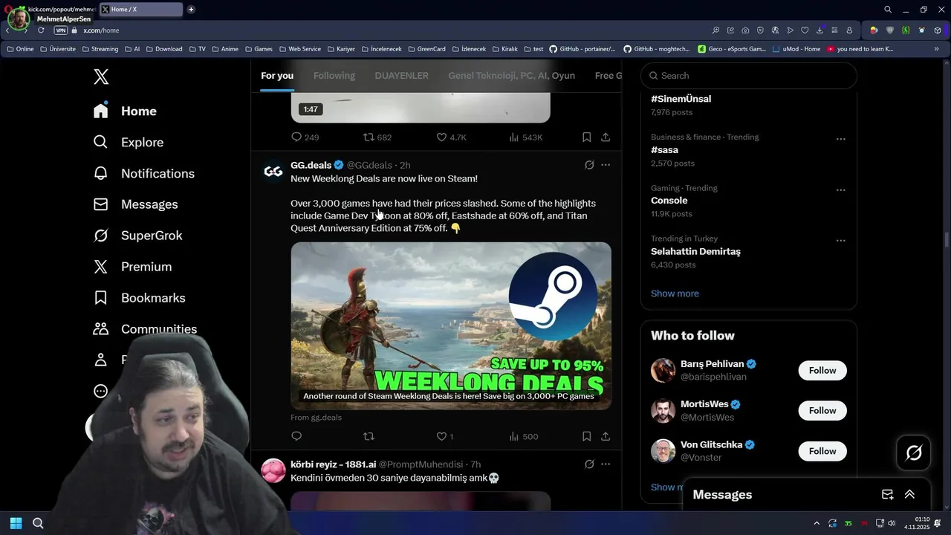The width and height of the screenshot is (951, 535).
Task: Open körbi reyiz profile avatar
Action: pos(273,470)
